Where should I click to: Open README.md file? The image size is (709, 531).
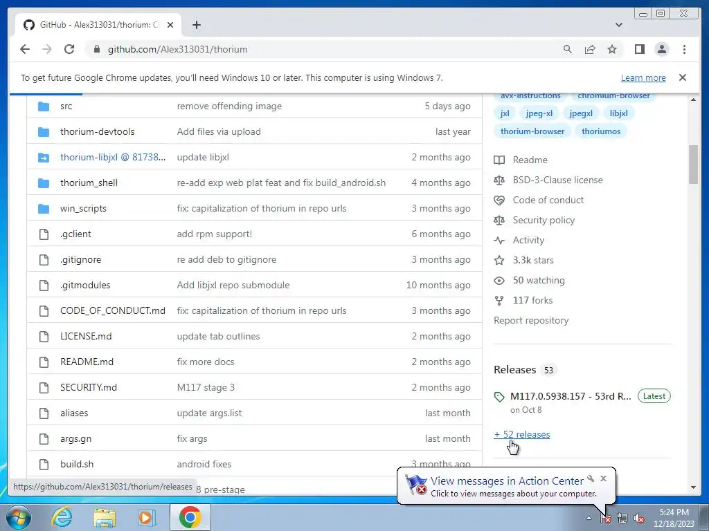[x=87, y=362]
